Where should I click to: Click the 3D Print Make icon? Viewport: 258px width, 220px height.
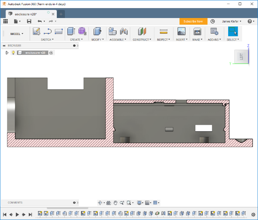(197, 31)
